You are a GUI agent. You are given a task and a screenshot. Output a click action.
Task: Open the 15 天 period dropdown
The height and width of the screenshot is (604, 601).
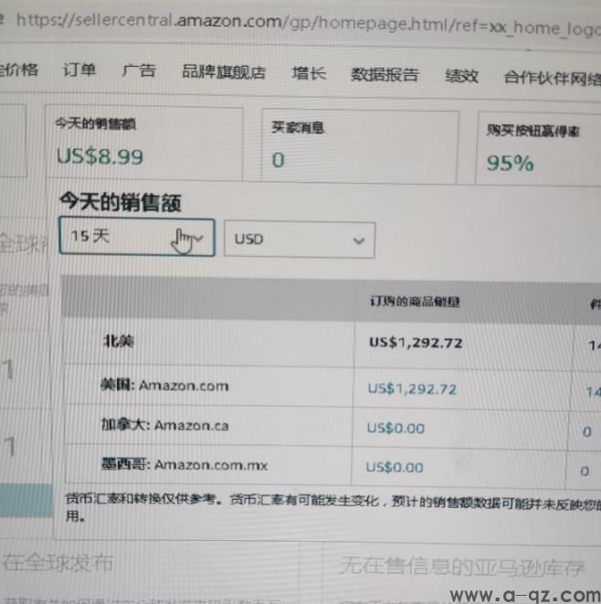point(137,237)
